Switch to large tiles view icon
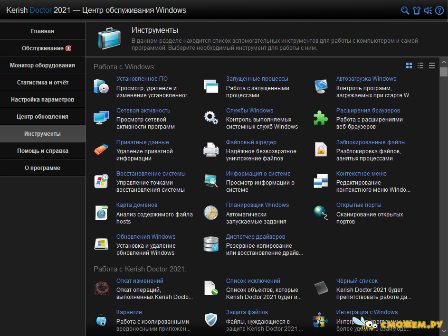Image resolution: width=448 pixels, height=336 pixels. (x=409, y=65)
